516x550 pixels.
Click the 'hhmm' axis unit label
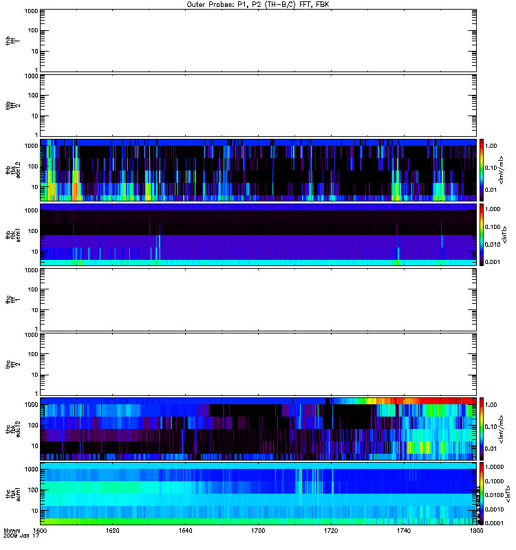(12, 531)
